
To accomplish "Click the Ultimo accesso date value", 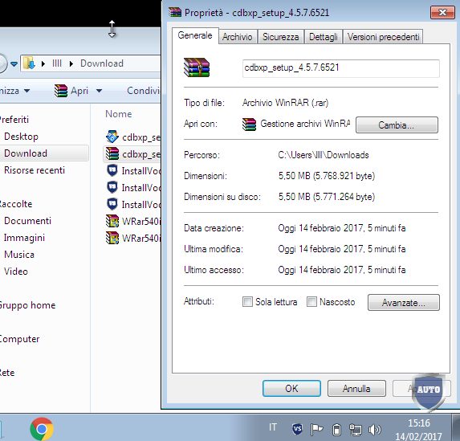I will click(342, 270).
